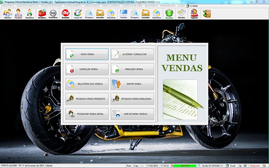The width and height of the screenshot is (269, 168).
Task: Open the MENU COMPRAS menu
Action: coord(111,6)
